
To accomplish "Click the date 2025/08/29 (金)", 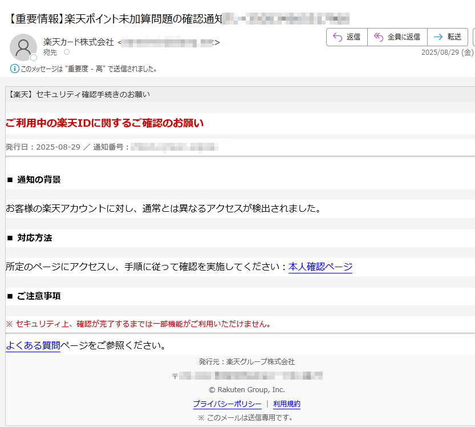I will 447,52.
